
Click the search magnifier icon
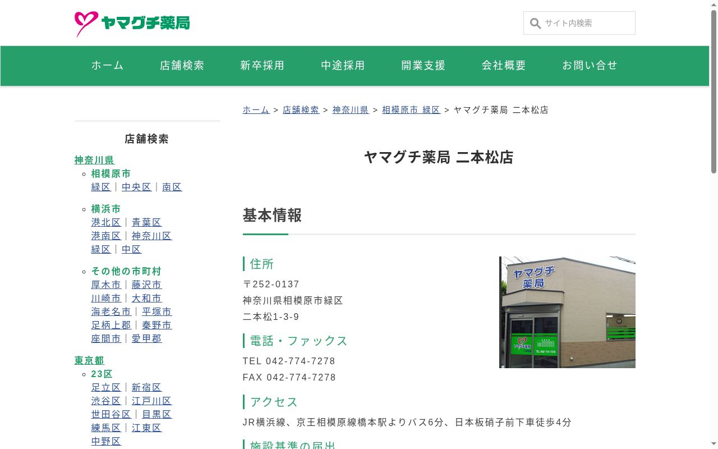click(x=535, y=24)
